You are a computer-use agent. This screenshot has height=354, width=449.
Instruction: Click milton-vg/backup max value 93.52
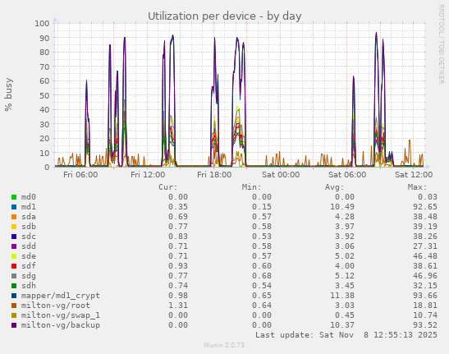(425, 325)
